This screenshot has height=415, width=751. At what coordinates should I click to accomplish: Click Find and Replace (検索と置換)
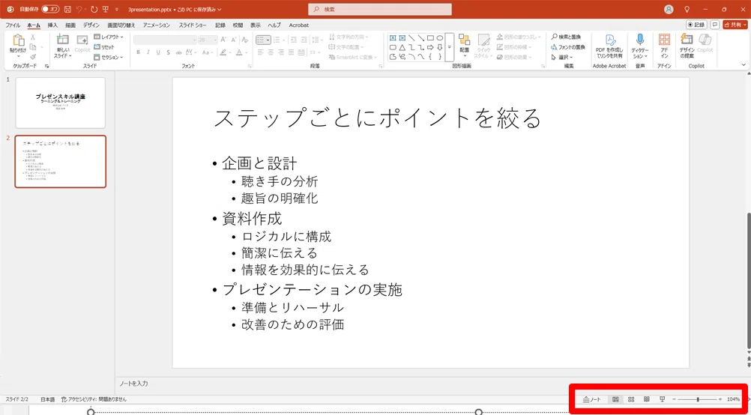pos(566,37)
